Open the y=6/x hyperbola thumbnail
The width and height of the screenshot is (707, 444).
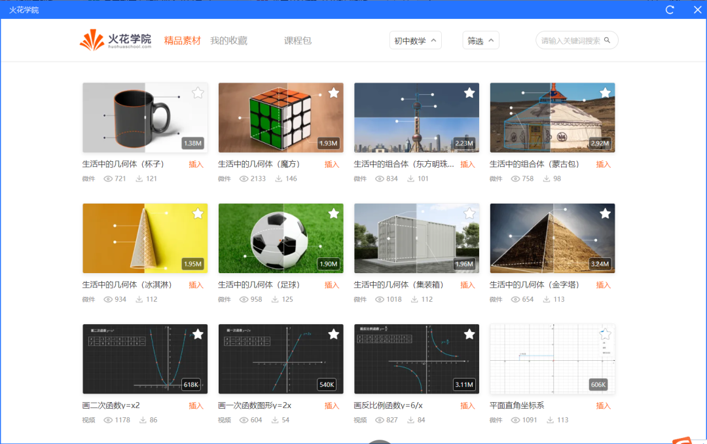point(416,359)
